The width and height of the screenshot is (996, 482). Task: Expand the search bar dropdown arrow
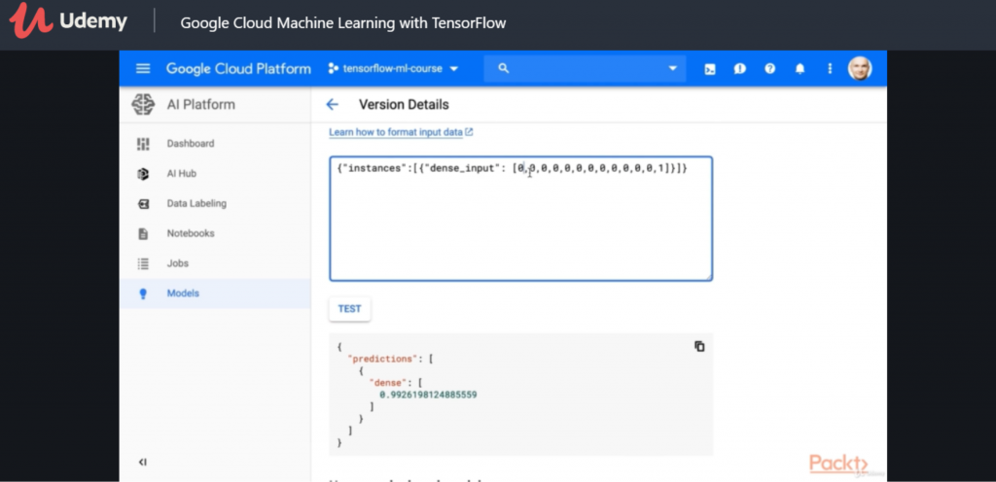click(671, 69)
